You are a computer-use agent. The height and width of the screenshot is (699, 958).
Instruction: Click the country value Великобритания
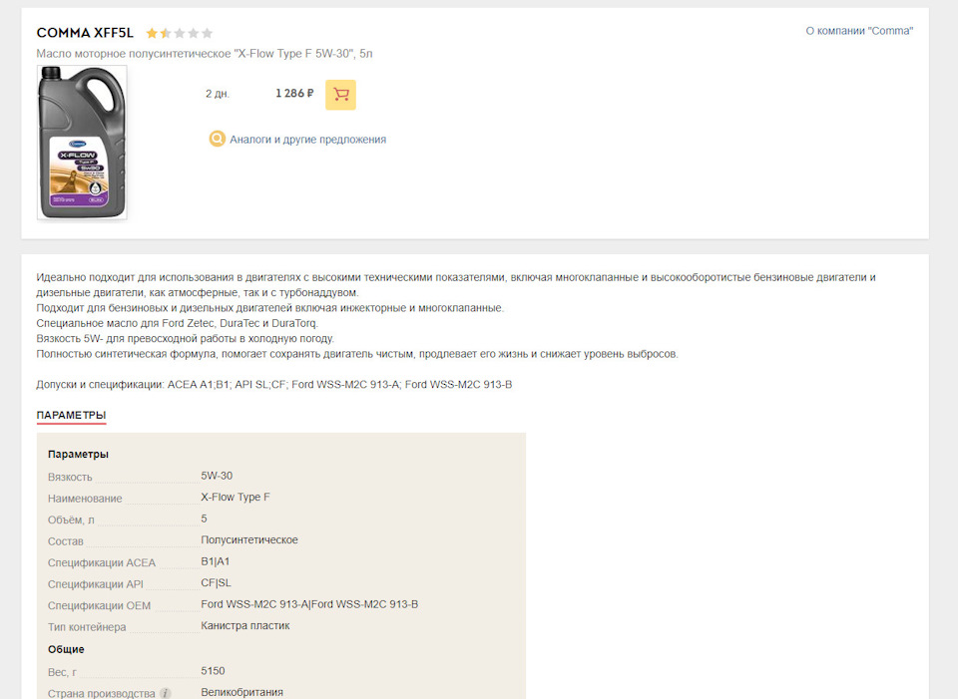241,692
